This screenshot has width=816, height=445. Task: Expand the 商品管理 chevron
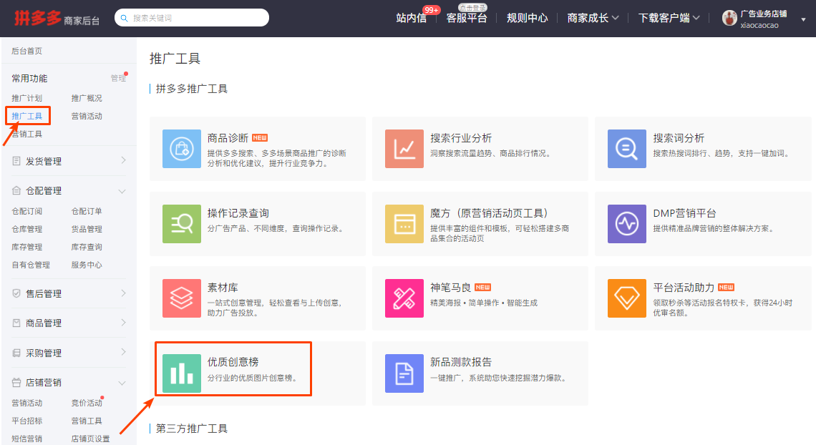(123, 323)
